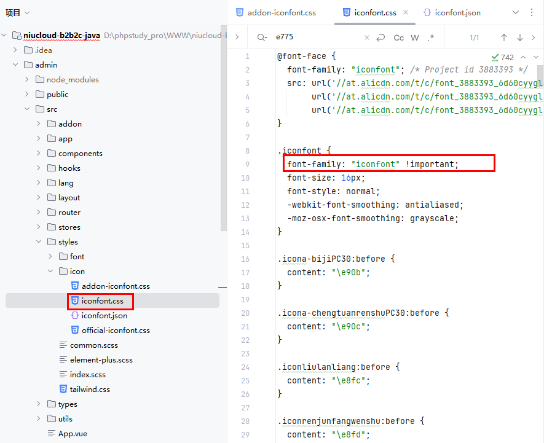This screenshot has height=443, width=544.
Task: Expand the components folder
Action: pos(38,153)
